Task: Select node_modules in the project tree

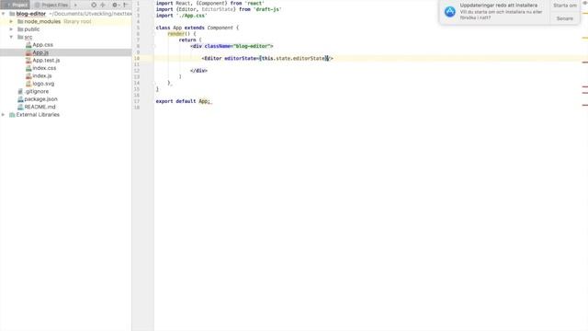Action: point(42,21)
